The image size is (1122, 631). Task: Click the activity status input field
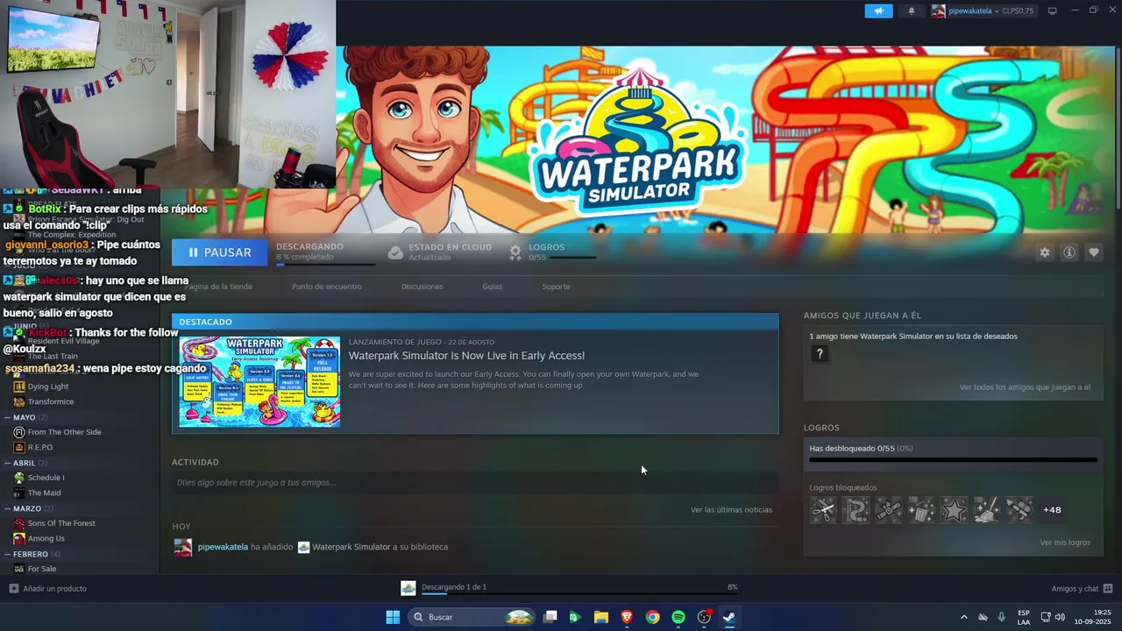[x=475, y=483]
